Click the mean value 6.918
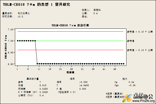This screenshot has height=104, width=156. (43, 85)
